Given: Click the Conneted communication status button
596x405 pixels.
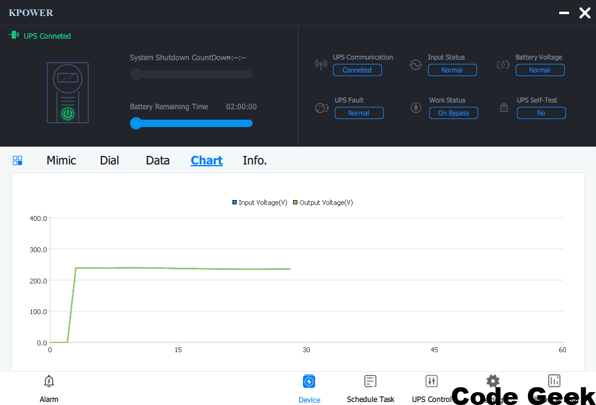Looking at the screenshot, I should pos(357,70).
